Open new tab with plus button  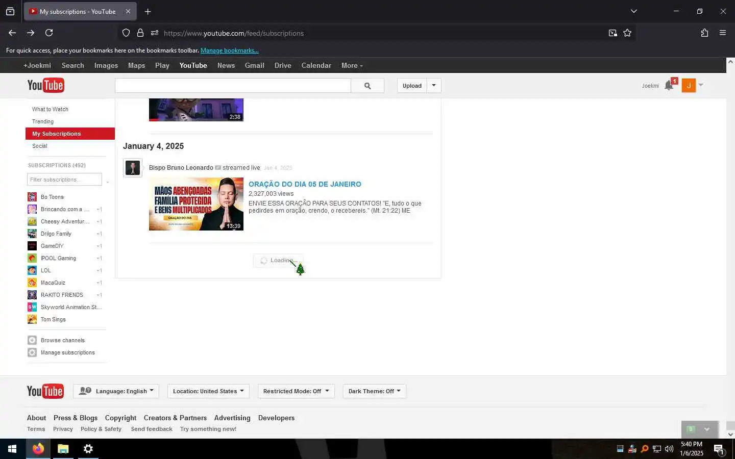(x=148, y=11)
